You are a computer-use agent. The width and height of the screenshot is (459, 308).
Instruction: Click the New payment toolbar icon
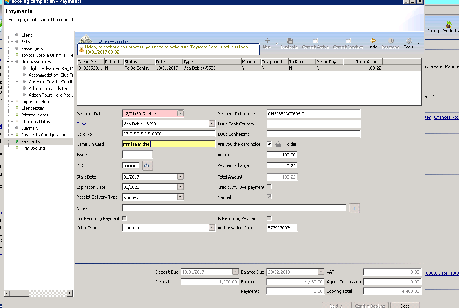[267, 41]
